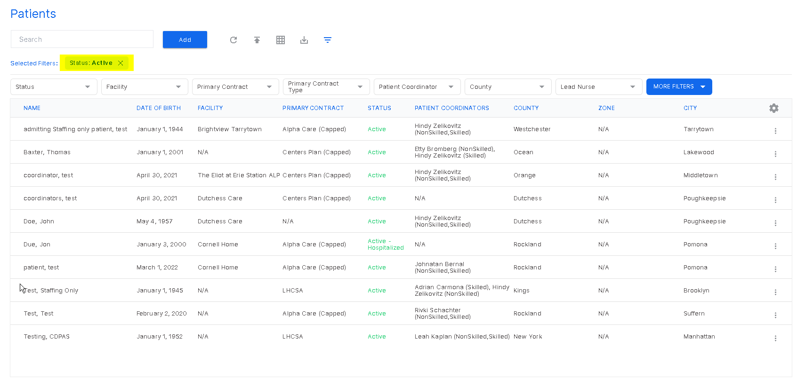Select patient name Doe, John

[x=39, y=221]
